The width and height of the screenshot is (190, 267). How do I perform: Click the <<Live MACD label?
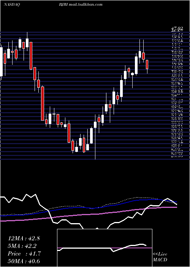point(160,257)
